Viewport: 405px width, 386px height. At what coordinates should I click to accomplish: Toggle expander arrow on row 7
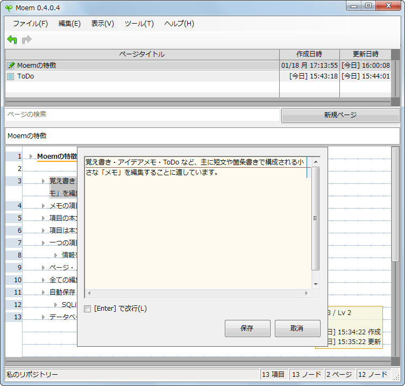tap(44, 243)
